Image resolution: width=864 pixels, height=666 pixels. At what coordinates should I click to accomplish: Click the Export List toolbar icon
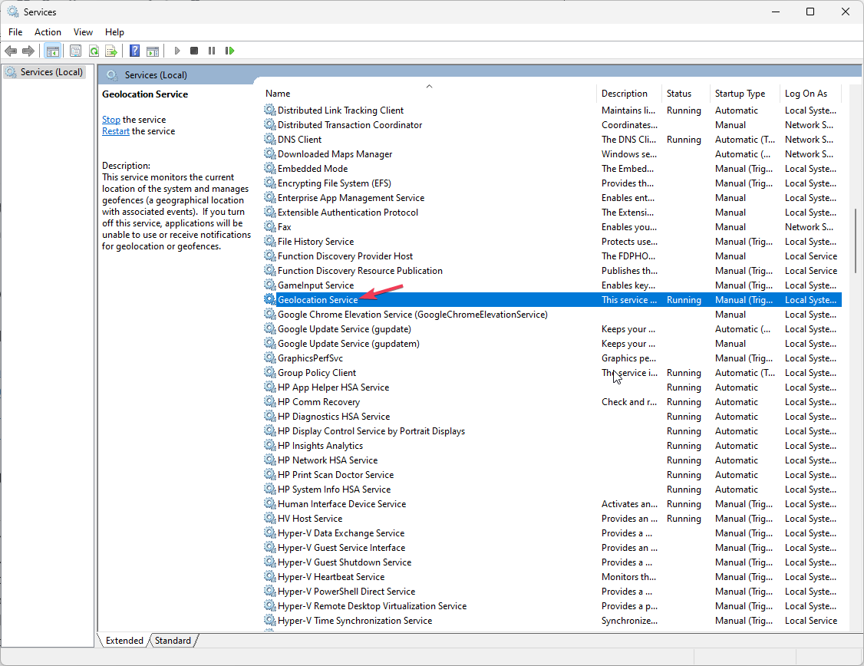[111, 51]
